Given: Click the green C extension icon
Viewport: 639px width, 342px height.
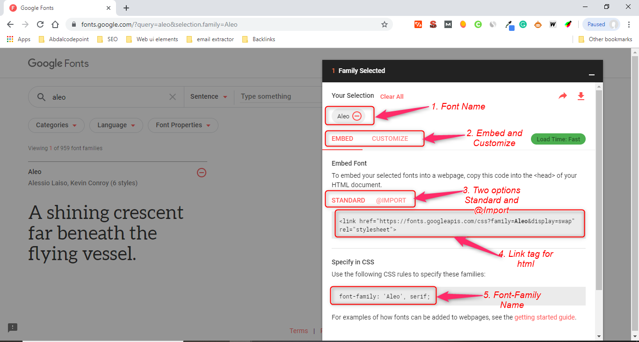Looking at the screenshot, I should (478, 24).
